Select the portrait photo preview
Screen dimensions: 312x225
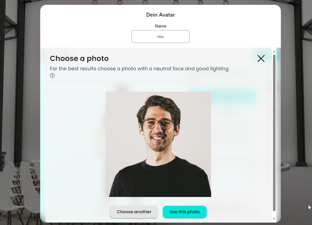tap(158, 144)
